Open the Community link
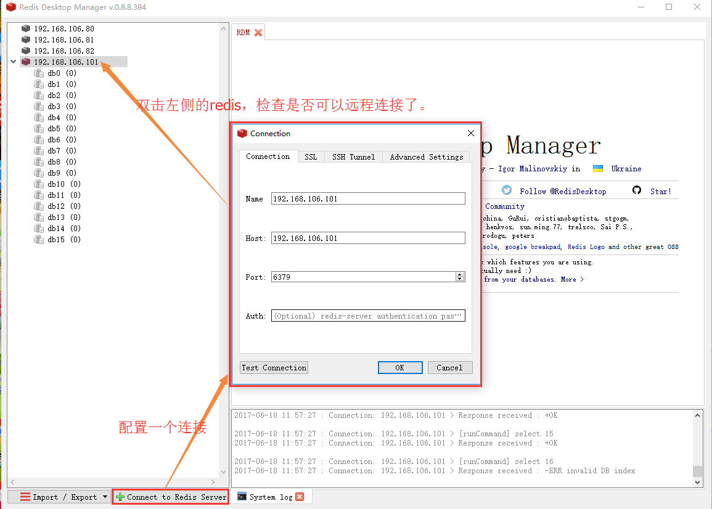This screenshot has width=712, height=509. pyautogui.click(x=504, y=206)
